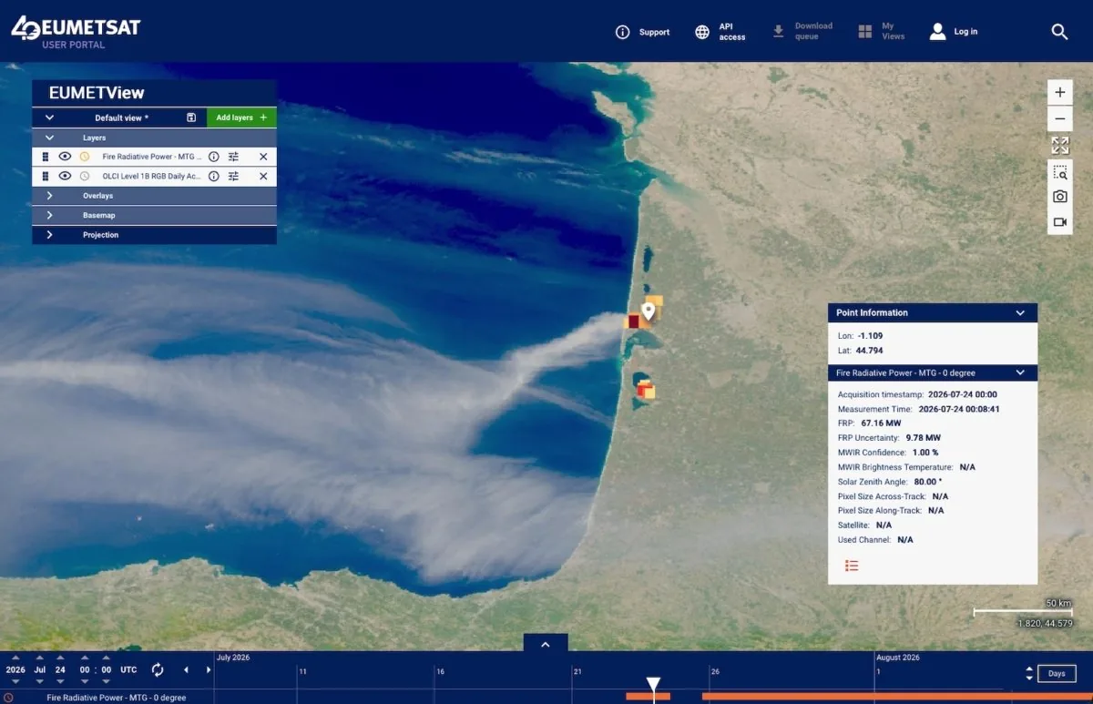Open the Support info icon

click(x=623, y=32)
